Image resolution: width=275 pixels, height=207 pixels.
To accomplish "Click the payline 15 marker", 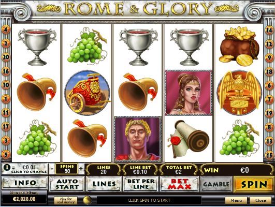I will coord(269,155).
